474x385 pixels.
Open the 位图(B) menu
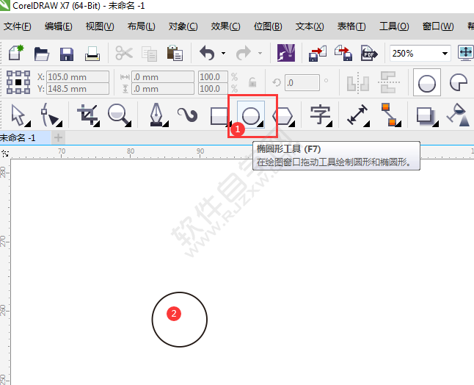tap(268, 26)
